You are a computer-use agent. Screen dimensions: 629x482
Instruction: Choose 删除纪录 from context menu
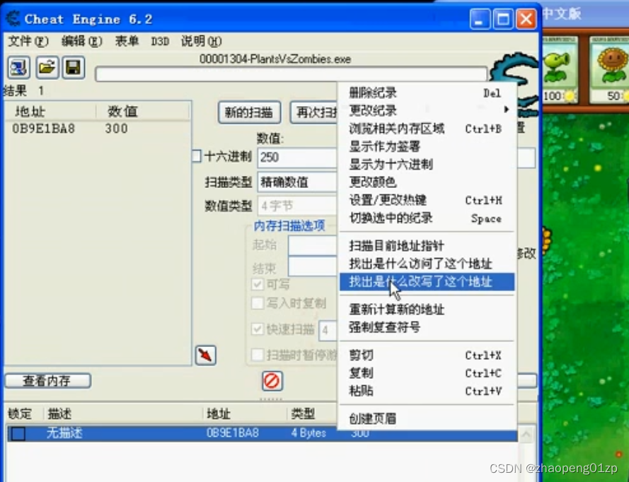tap(427, 93)
